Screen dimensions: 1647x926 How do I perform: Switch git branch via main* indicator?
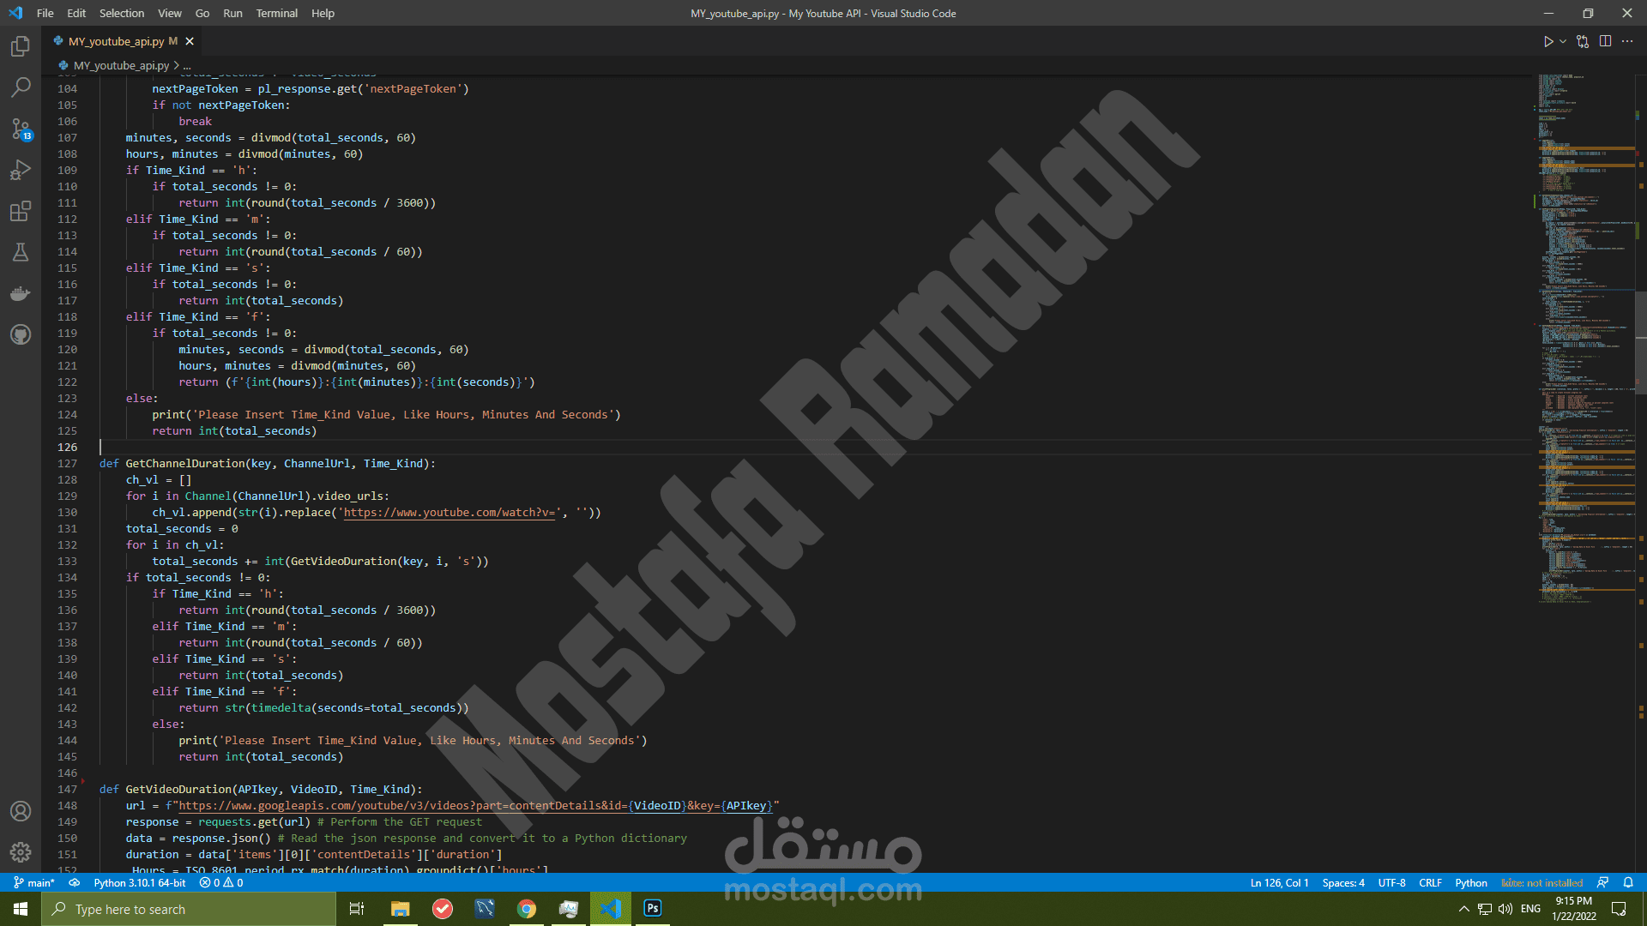point(34,882)
